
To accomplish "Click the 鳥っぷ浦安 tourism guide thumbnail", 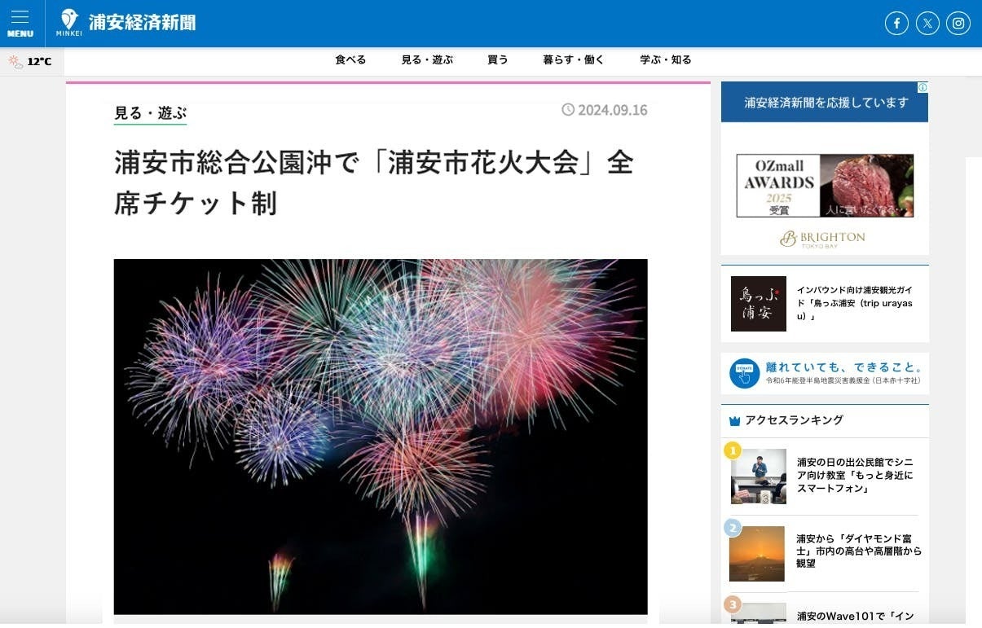I will 759,304.
